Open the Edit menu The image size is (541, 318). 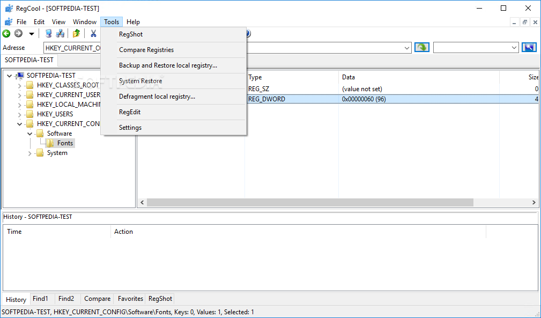tap(39, 22)
